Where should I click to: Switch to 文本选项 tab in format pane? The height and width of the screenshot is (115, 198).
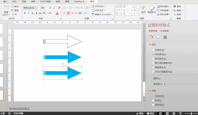click(x=165, y=31)
